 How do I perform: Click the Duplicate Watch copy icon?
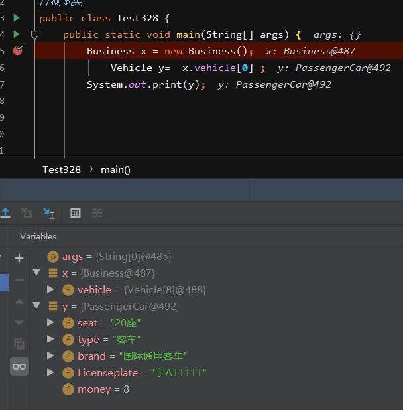[x=19, y=344]
